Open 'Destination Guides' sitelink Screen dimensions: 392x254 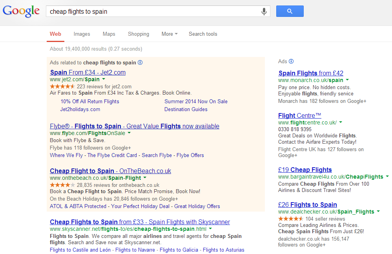(x=186, y=109)
